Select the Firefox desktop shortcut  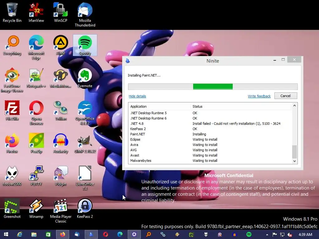point(12,143)
